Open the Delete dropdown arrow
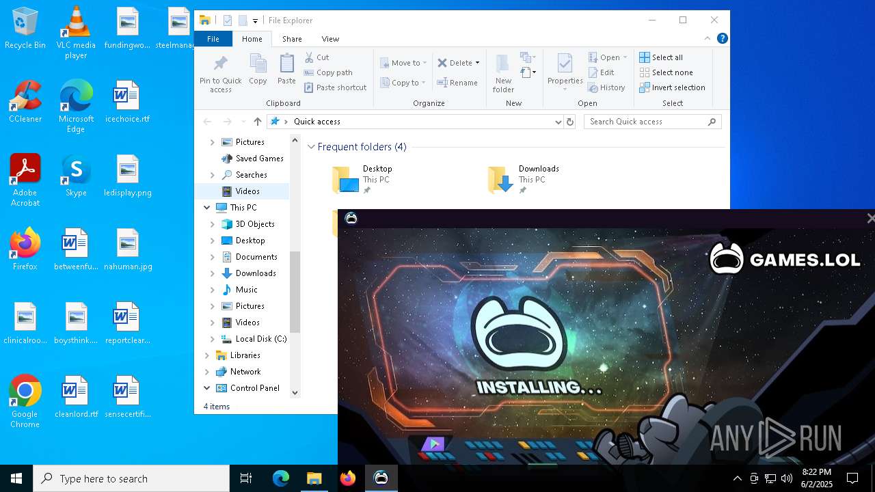Image resolution: width=875 pixels, height=492 pixels. (477, 63)
